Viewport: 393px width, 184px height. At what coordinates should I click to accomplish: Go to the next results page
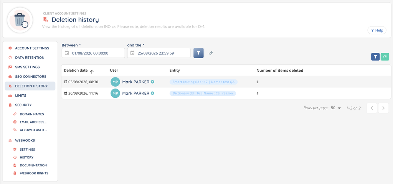pyautogui.click(x=383, y=108)
